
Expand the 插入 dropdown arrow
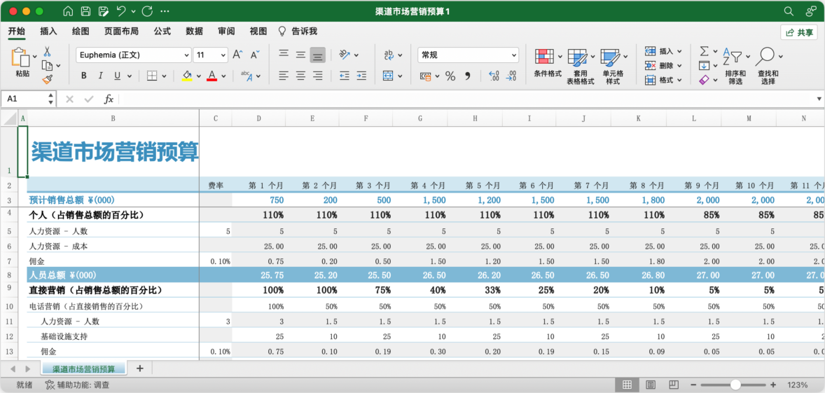[x=679, y=52]
